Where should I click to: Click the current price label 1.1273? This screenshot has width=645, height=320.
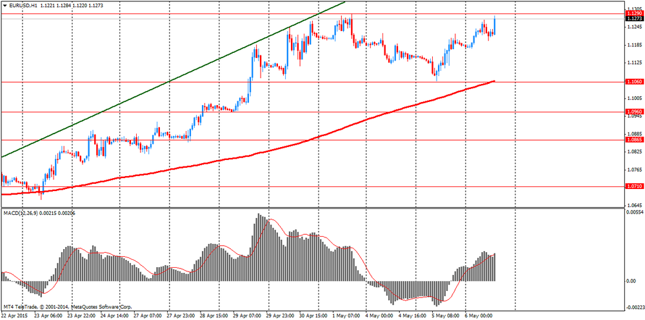(x=633, y=19)
